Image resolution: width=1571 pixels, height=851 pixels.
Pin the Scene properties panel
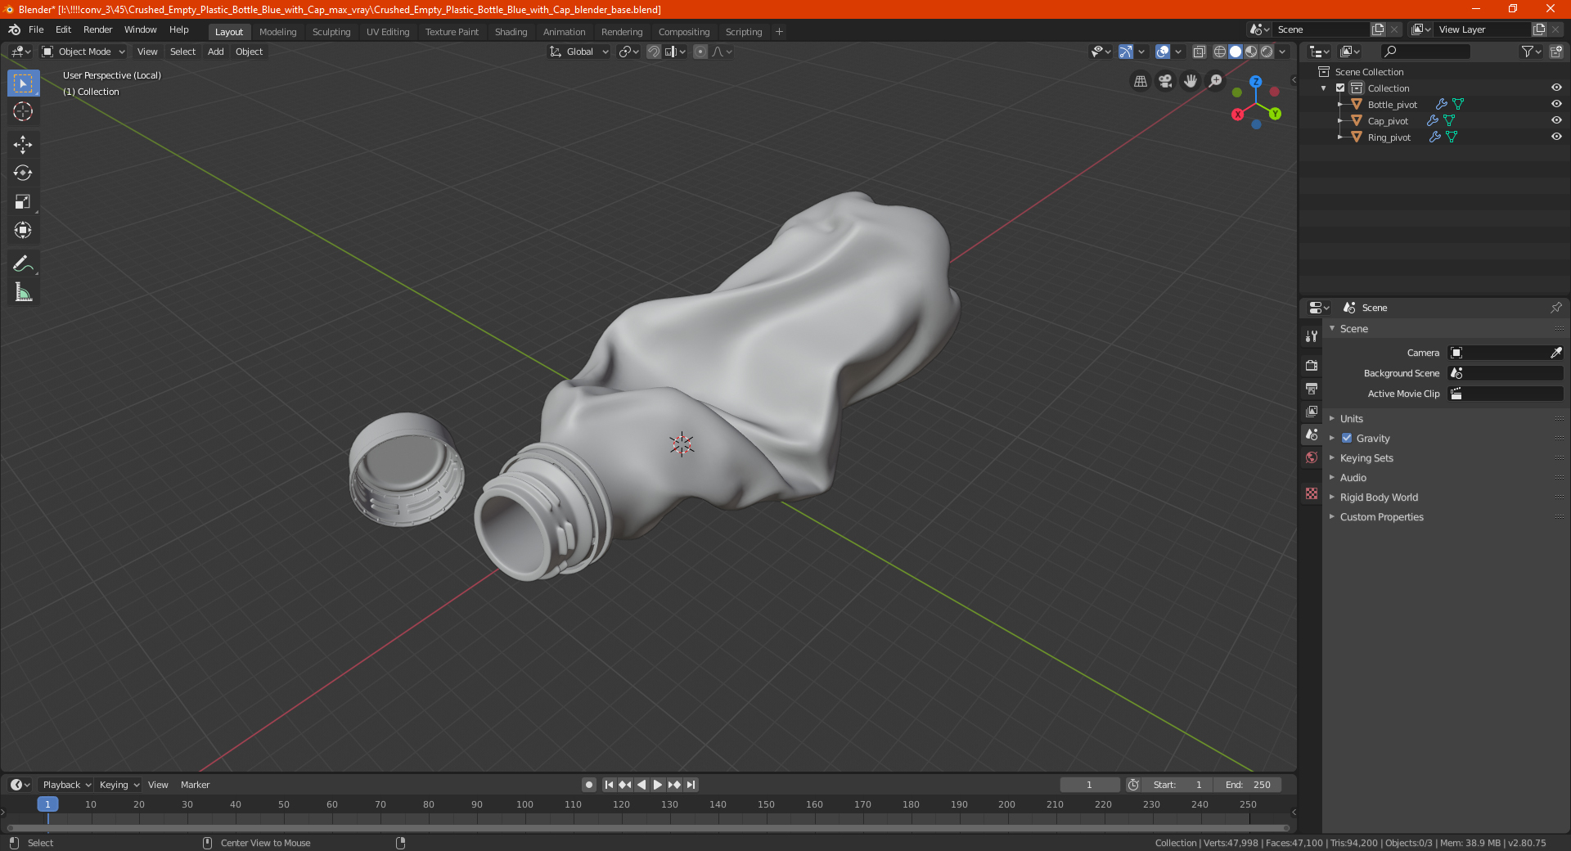[x=1555, y=308]
